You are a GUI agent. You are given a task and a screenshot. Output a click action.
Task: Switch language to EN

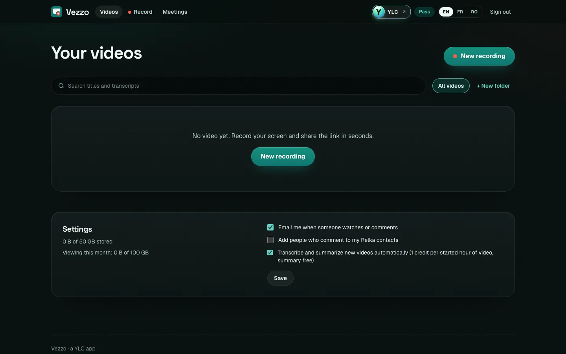pyautogui.click(x=446, y=12)
